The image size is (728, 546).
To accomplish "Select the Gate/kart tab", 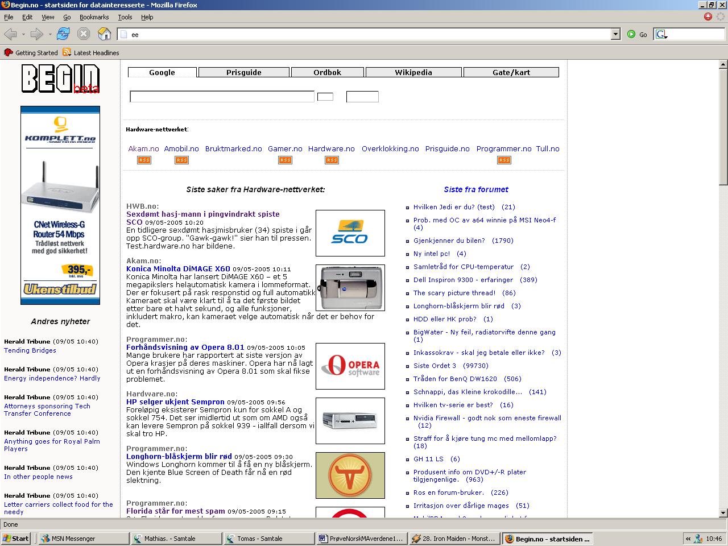I will click(511, 72).
